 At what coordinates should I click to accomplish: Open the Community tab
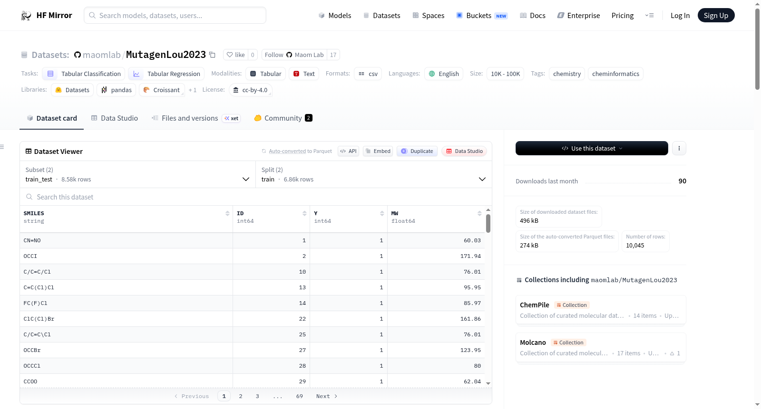(283, 118)
